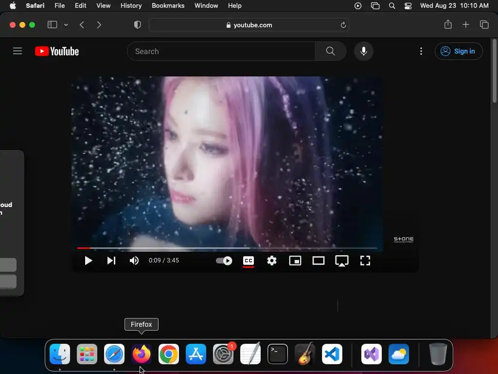Screen dimensions: 498x374
Task: Toggle the autoplay switch
Action: click(x=224, y=261)
